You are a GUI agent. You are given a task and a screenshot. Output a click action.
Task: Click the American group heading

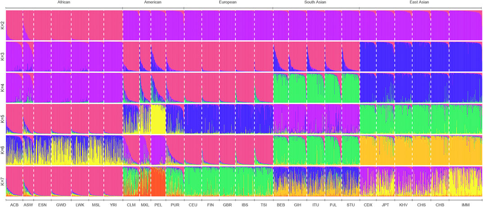153,2
